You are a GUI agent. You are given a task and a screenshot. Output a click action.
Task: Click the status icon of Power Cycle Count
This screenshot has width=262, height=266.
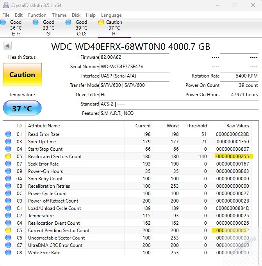pos(8,194)
